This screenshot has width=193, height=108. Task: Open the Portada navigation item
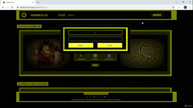coord(62,15)
